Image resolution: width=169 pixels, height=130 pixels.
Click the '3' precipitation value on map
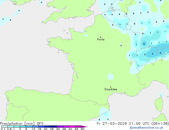coord(144,44)
